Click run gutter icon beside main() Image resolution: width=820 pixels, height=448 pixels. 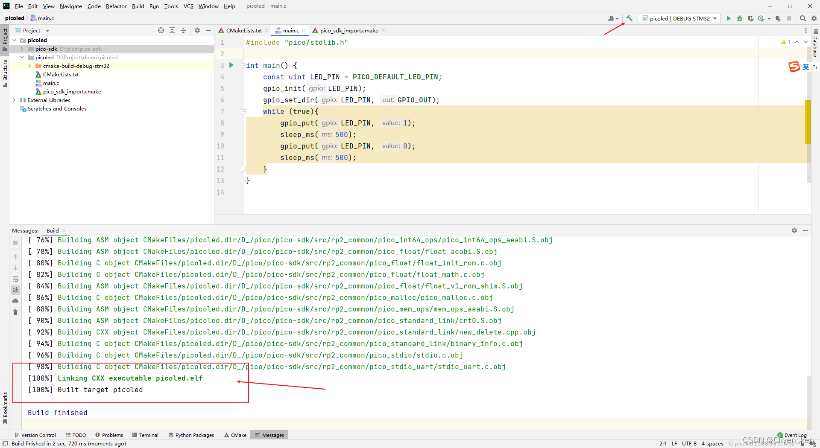(231, 65)
